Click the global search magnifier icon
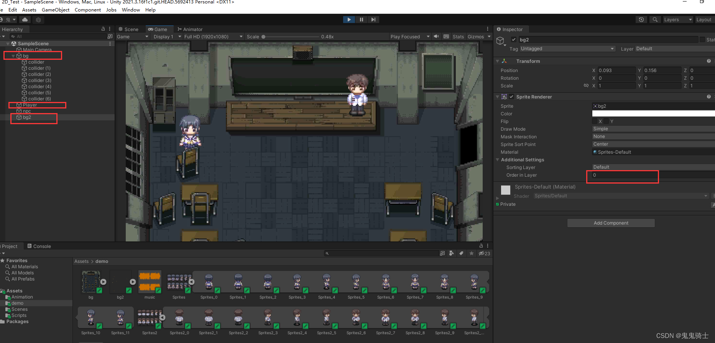715x343 pixels. 655,20
